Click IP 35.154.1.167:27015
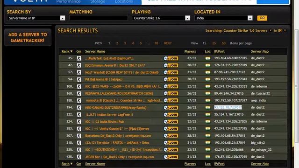 coord(229,114)
